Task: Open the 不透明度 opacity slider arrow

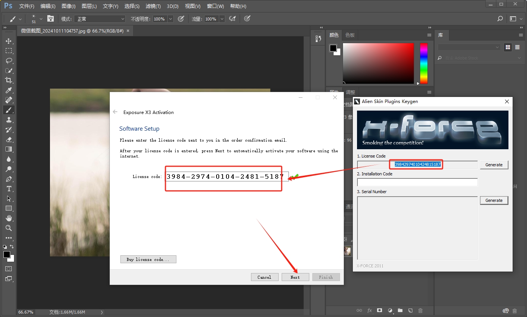Action: [170, 19]
